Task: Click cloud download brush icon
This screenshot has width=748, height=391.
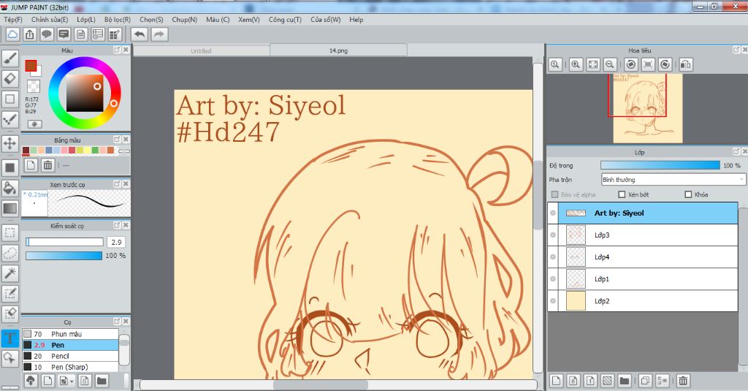Action: 31,381
